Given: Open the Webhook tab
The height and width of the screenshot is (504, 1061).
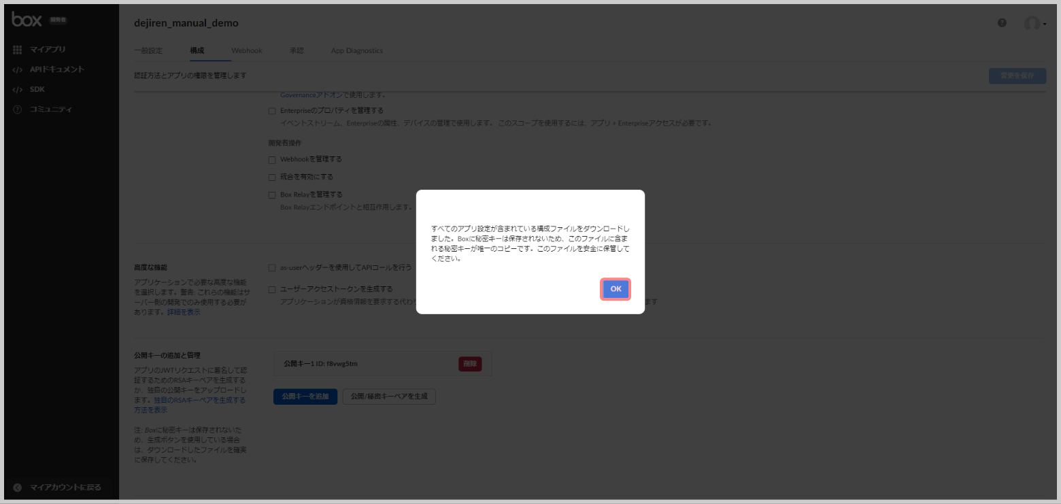Looking at the screenshot, I should [247, 51].
